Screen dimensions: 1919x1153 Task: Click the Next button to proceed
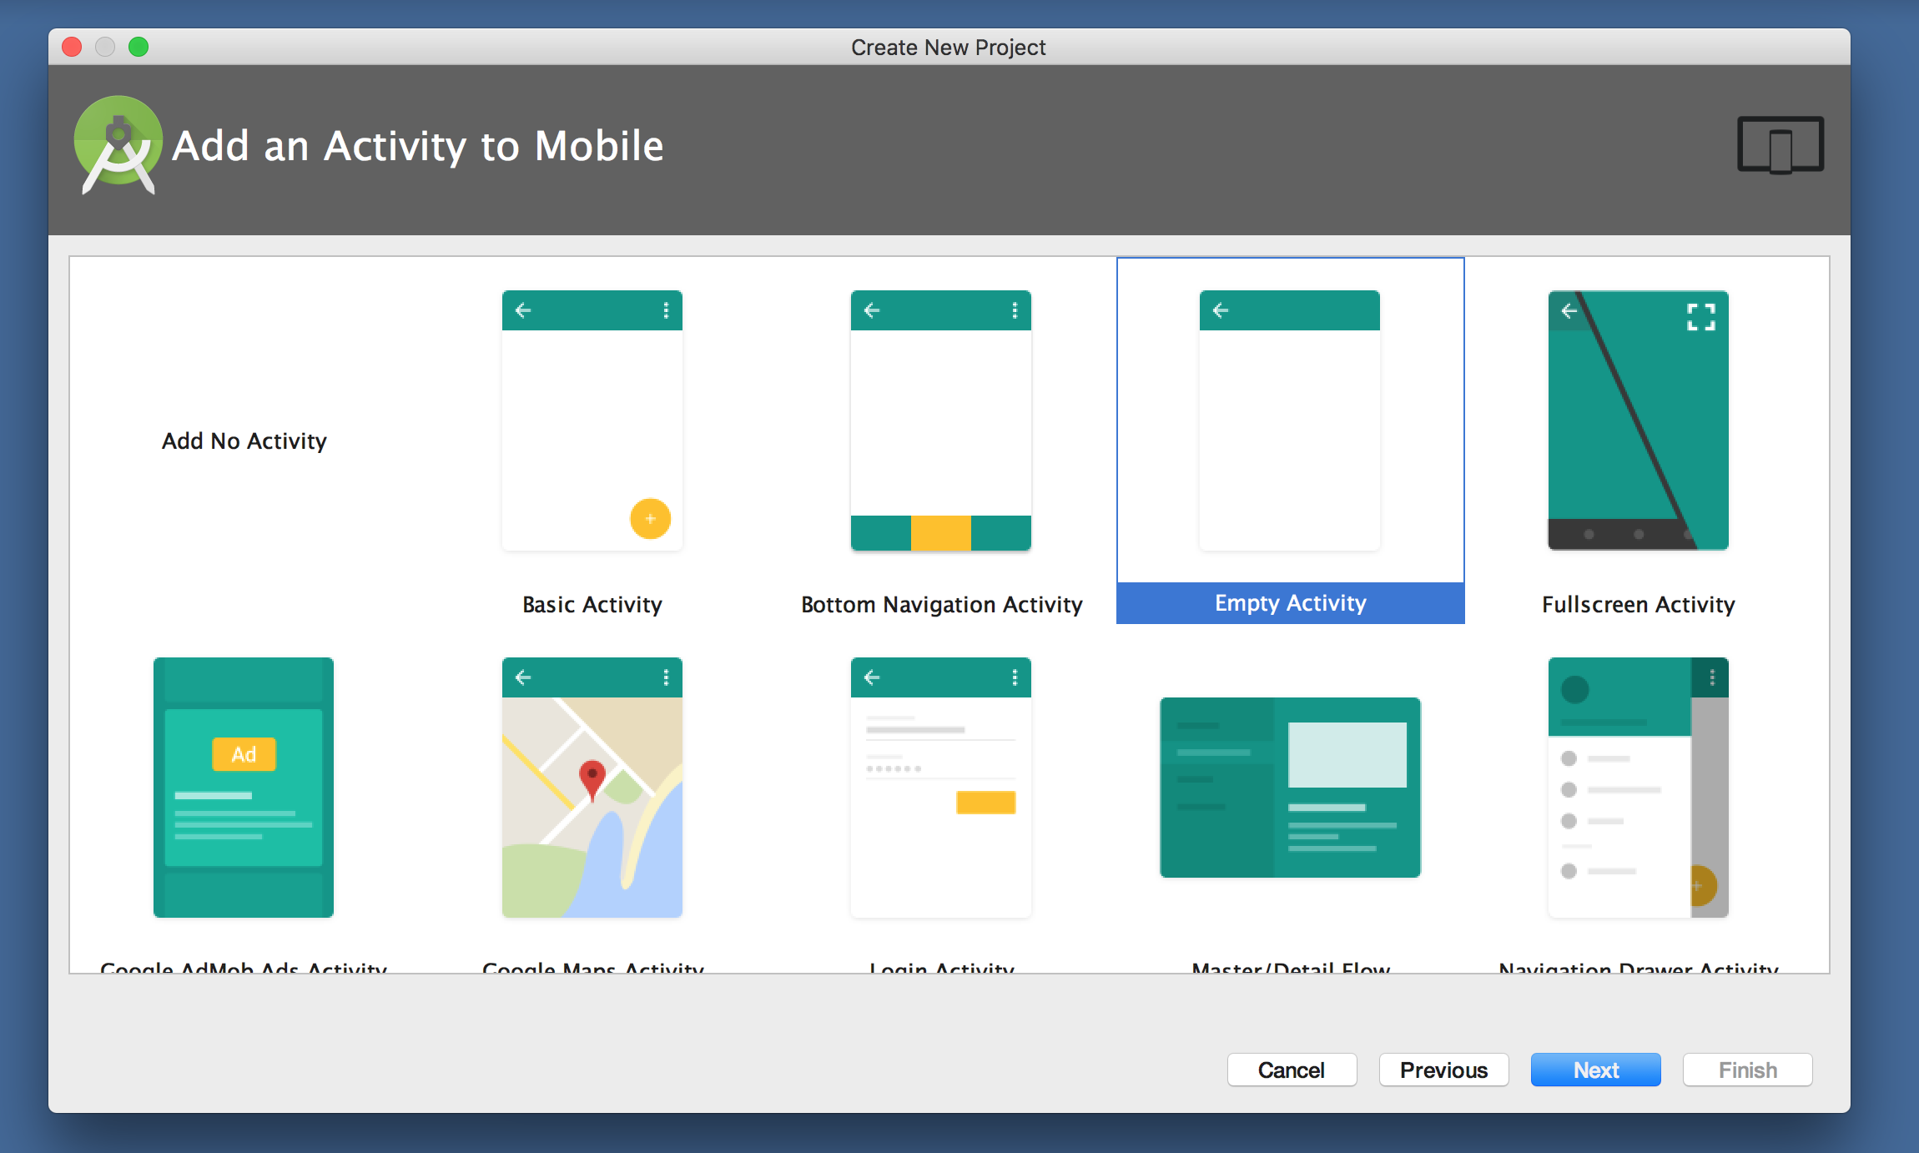[x=1594, y=1070]
